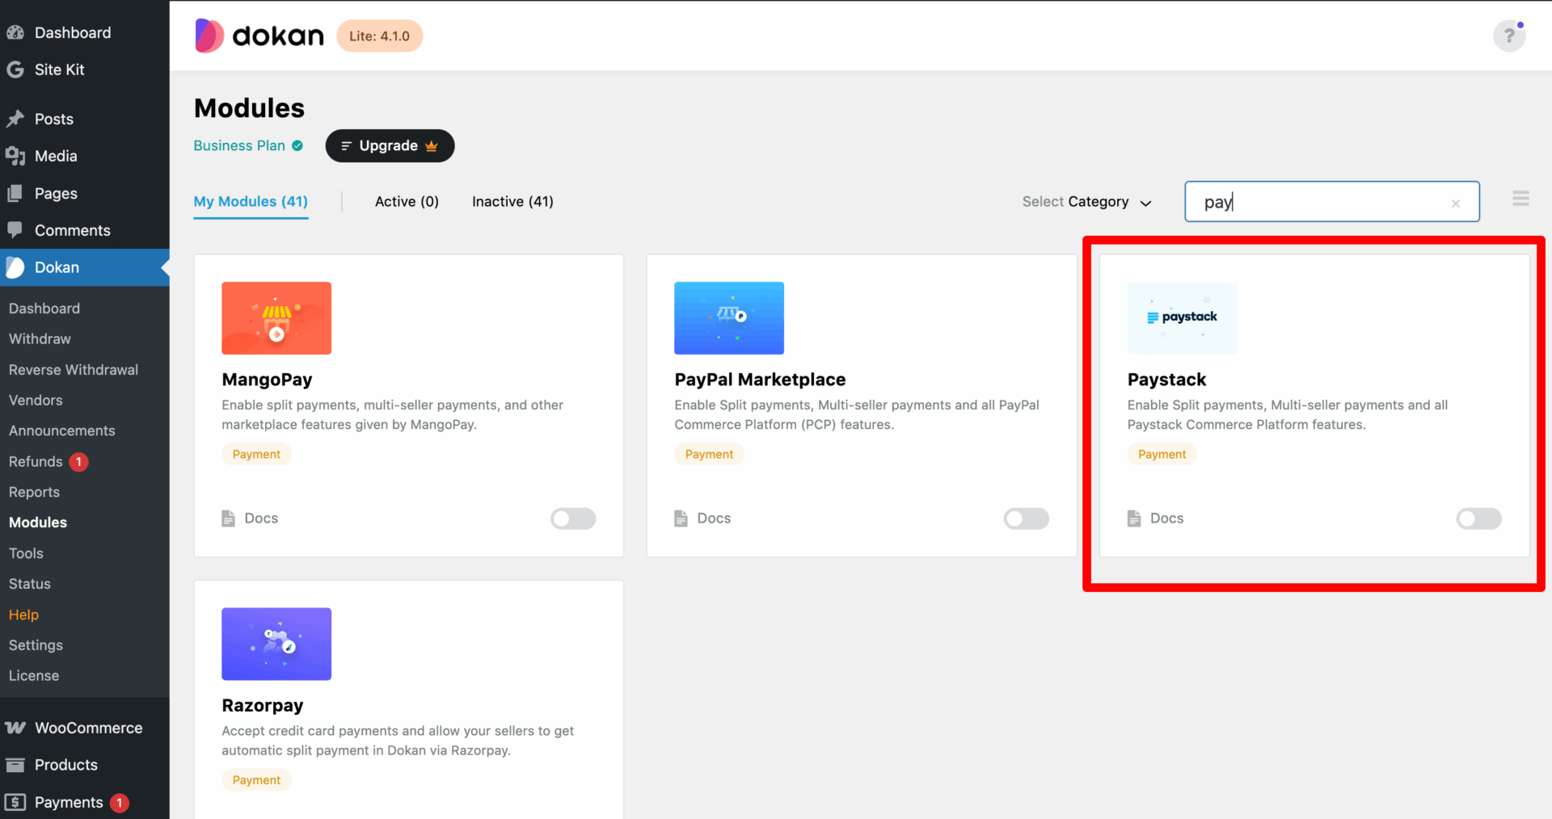The width and height of the screenshot is (1552, 819).
Task: Click the MangoPay Docs document icon
Action: 228,519
